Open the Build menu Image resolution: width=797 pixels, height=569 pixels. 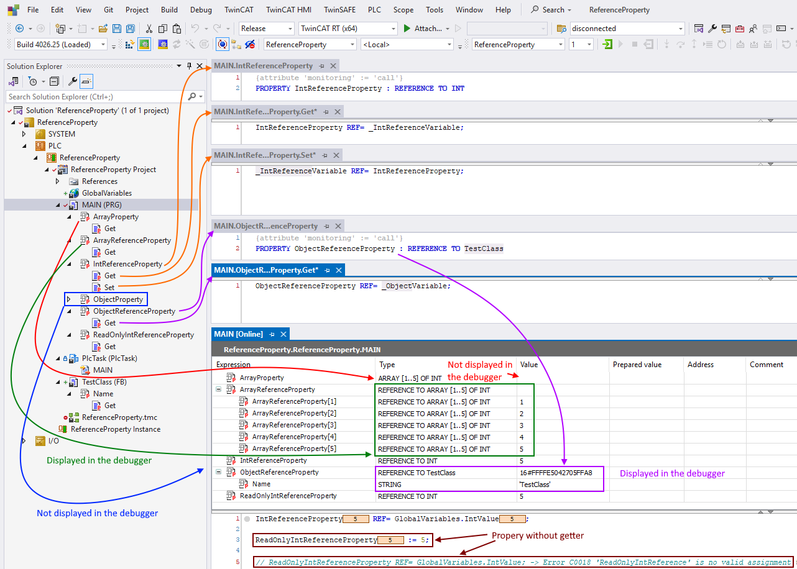pos(169,10)
